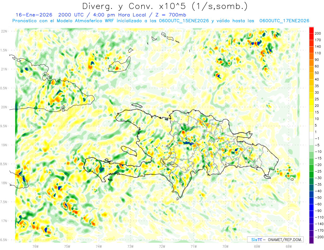
Task: Click the '-20' color scale value
Action: (x=318, y=165)
